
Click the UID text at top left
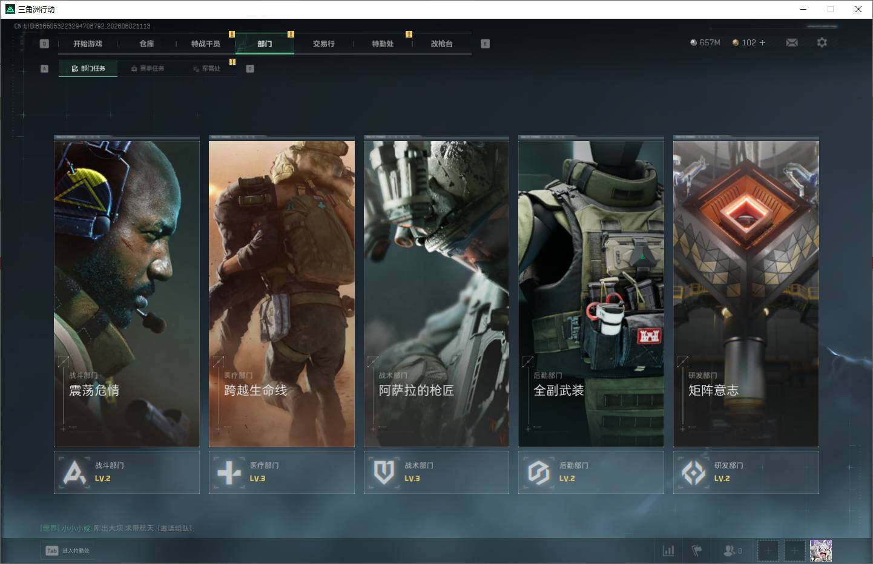tap(82, 26)
